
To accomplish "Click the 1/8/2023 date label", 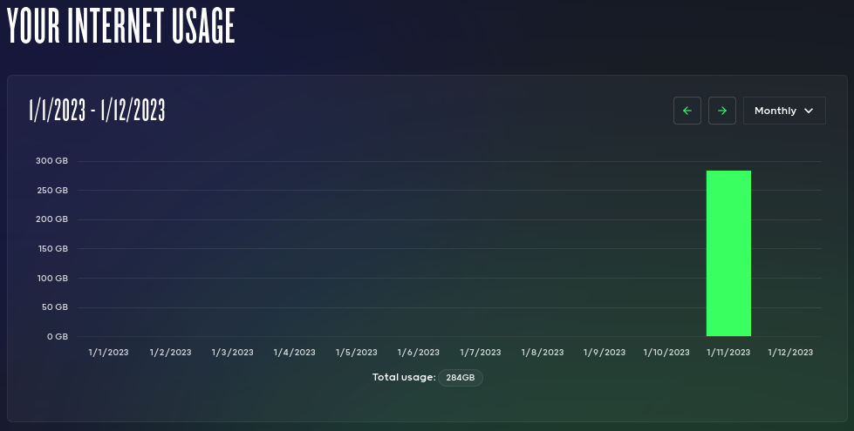I will (x=543, y=353).
